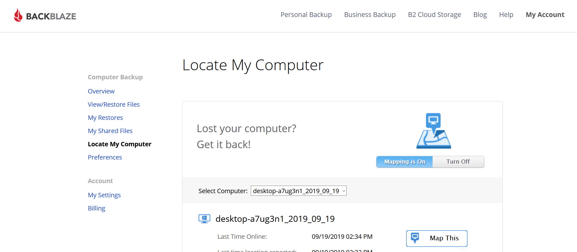Open My Account in top navigation
Screen dimensions: 577x252
(545, 15)
